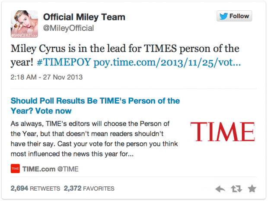Click the small red TIME.com icon
Screen dimensions: 268x201
pos(15,169)
